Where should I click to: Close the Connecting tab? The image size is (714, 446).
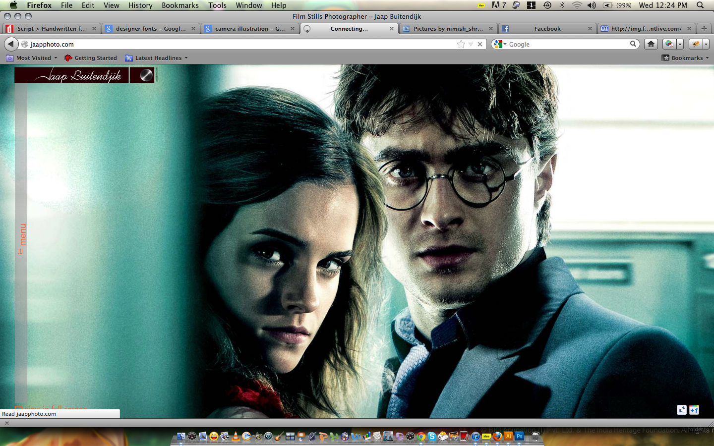click(392, 29)
